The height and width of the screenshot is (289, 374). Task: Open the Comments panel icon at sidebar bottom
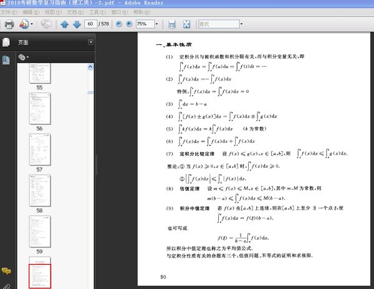[6, 271]
